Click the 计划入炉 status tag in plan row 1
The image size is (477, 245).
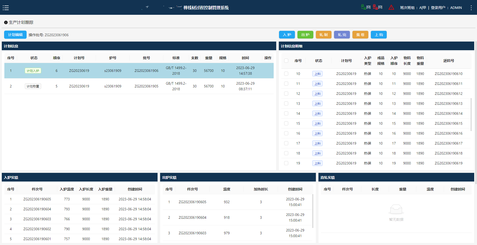coord(33,71)
